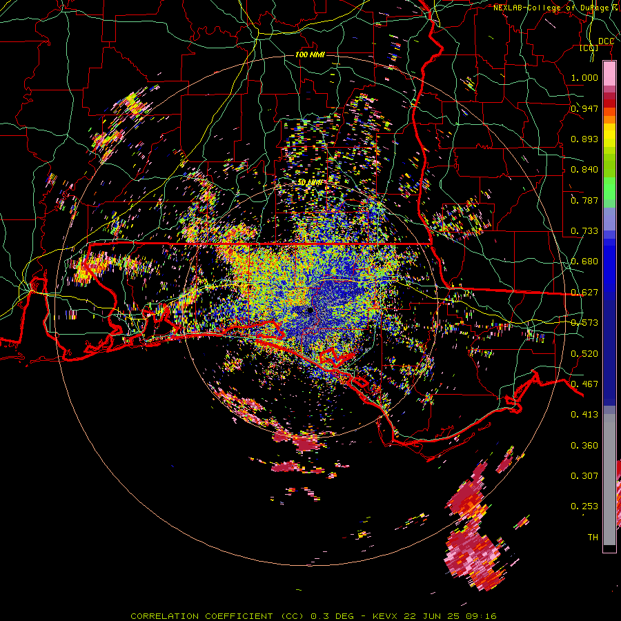Click the 100 NMI range ring label
Screen dimensions: 621x621
310,55
